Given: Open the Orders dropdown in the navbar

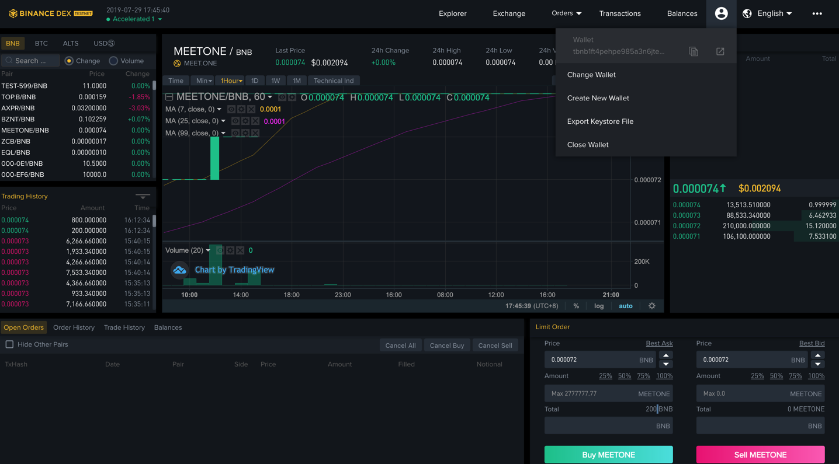Looking at the screenshot, I should 566,12.
